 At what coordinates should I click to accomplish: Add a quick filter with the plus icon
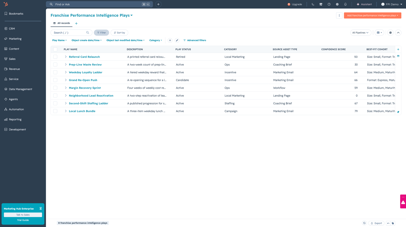(x=170, y=40)
